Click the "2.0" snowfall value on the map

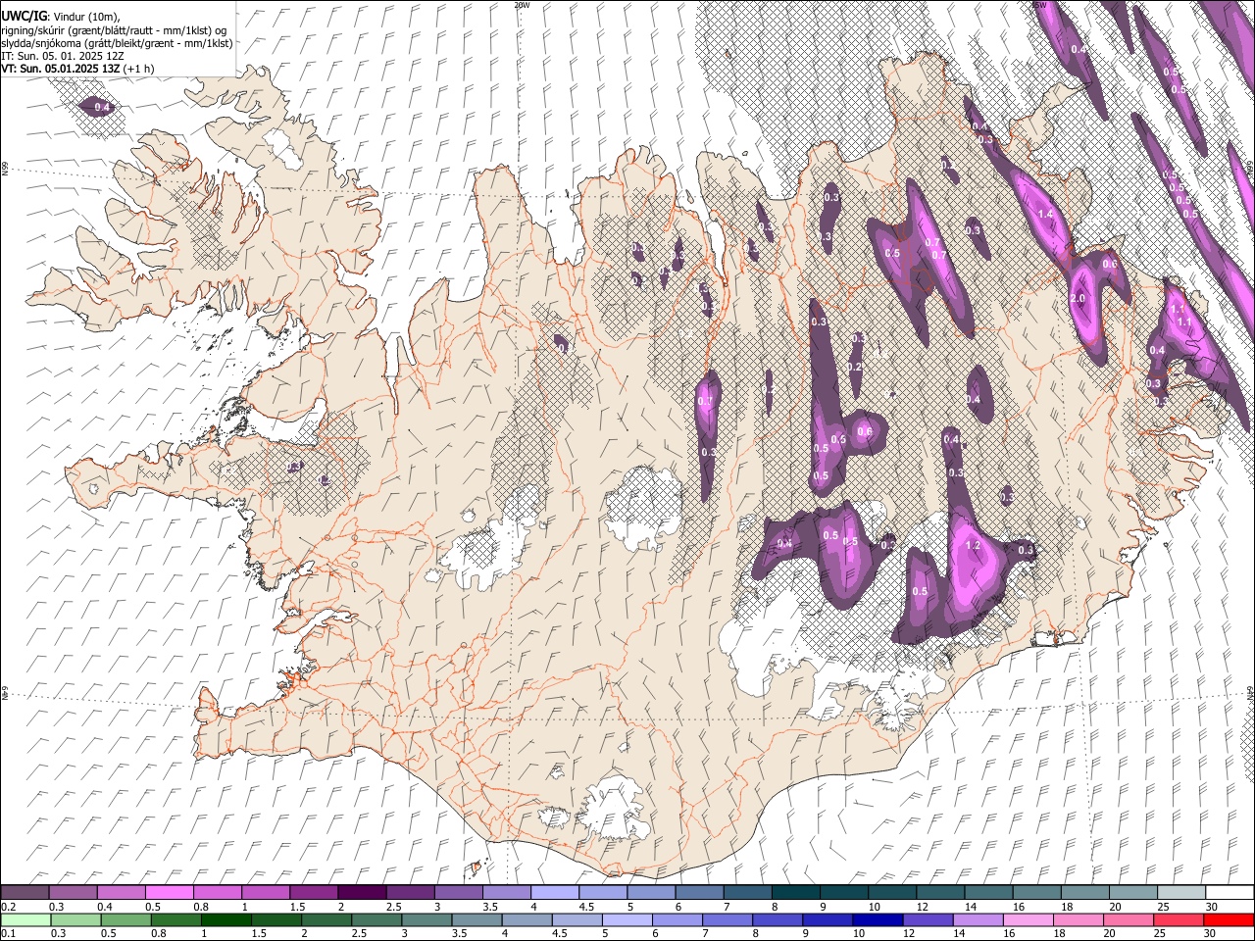point(1079,299)
